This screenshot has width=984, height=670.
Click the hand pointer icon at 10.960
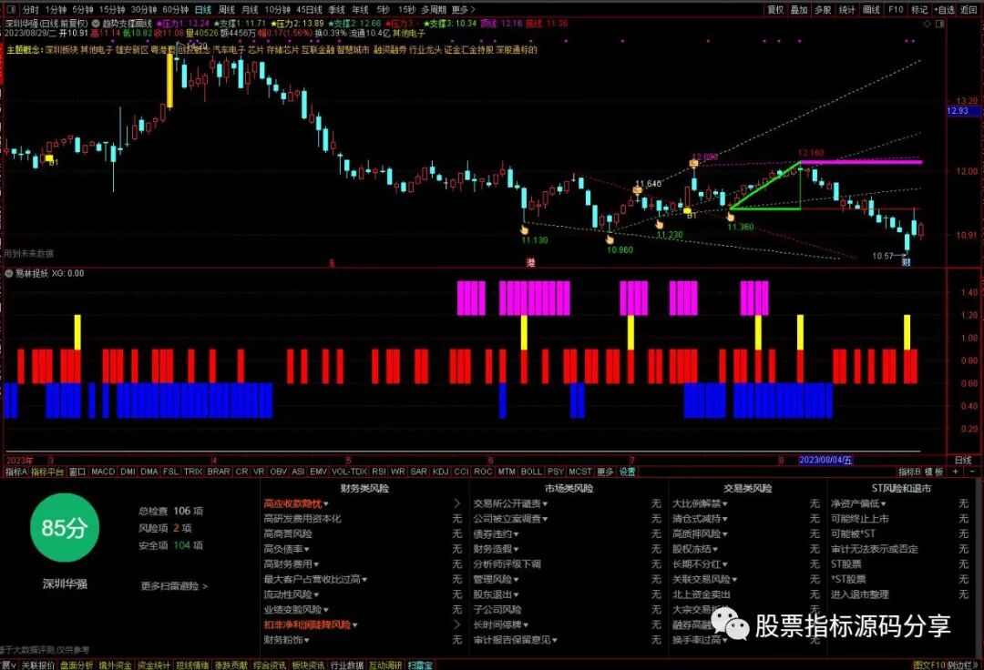click(x=610, y=239)
